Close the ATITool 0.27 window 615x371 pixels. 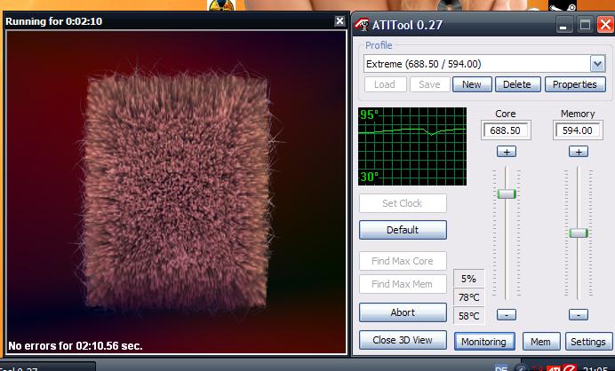tap(605, 25)
